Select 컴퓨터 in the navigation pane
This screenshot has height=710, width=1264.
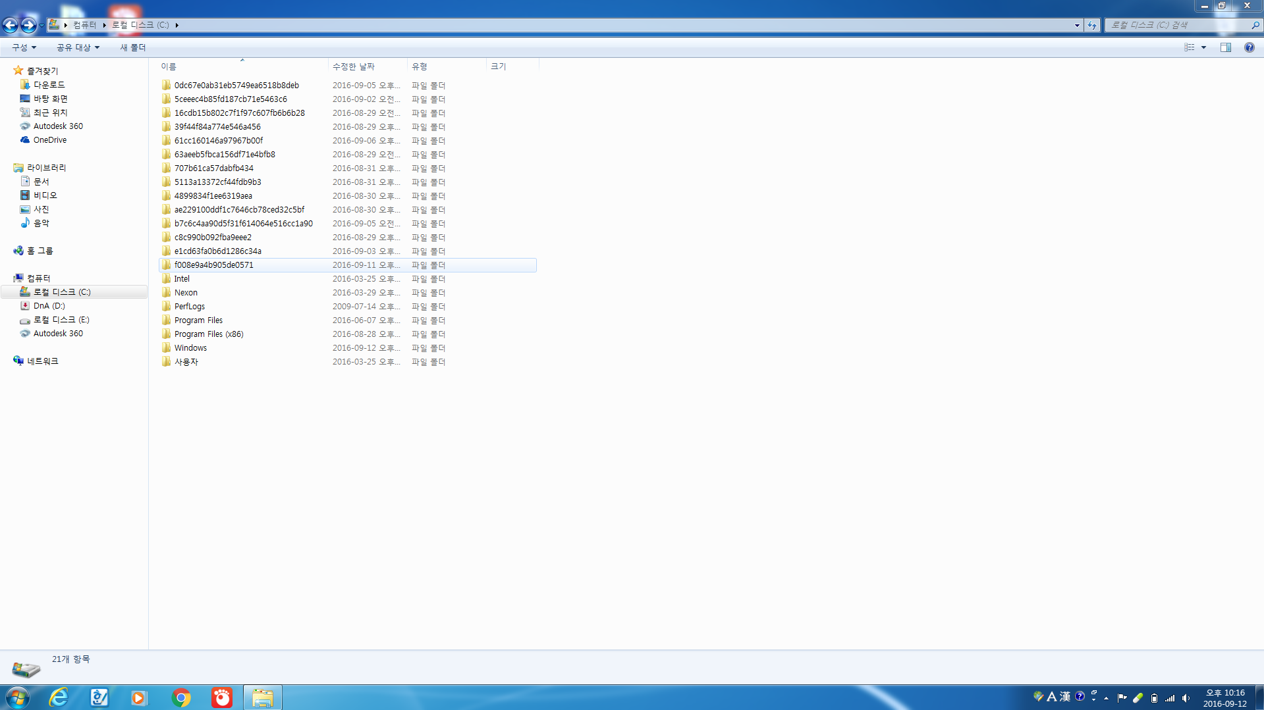click(x=38, y=278)
